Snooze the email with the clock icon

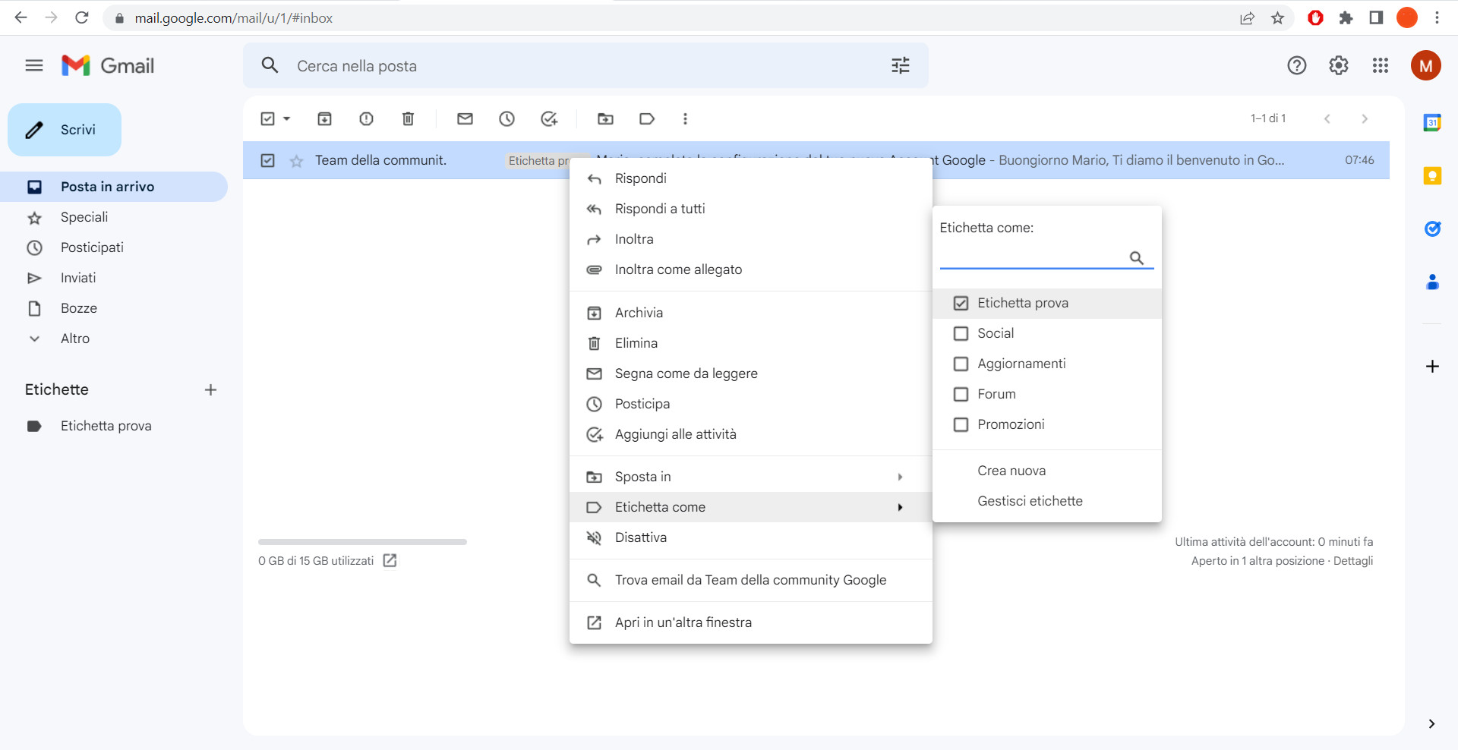pyautogui.click(x=507, y=119)
